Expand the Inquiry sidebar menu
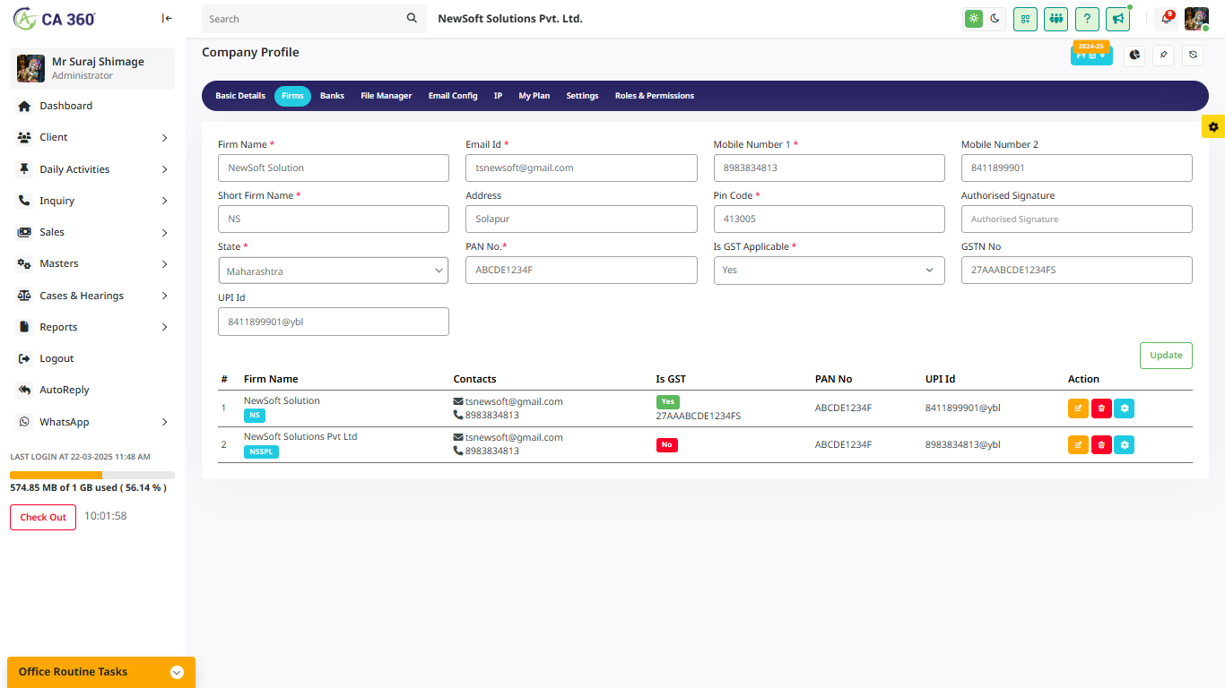The height and width of the screenshot is (688, 1225). pyautogui.click(x=92, y=201)
